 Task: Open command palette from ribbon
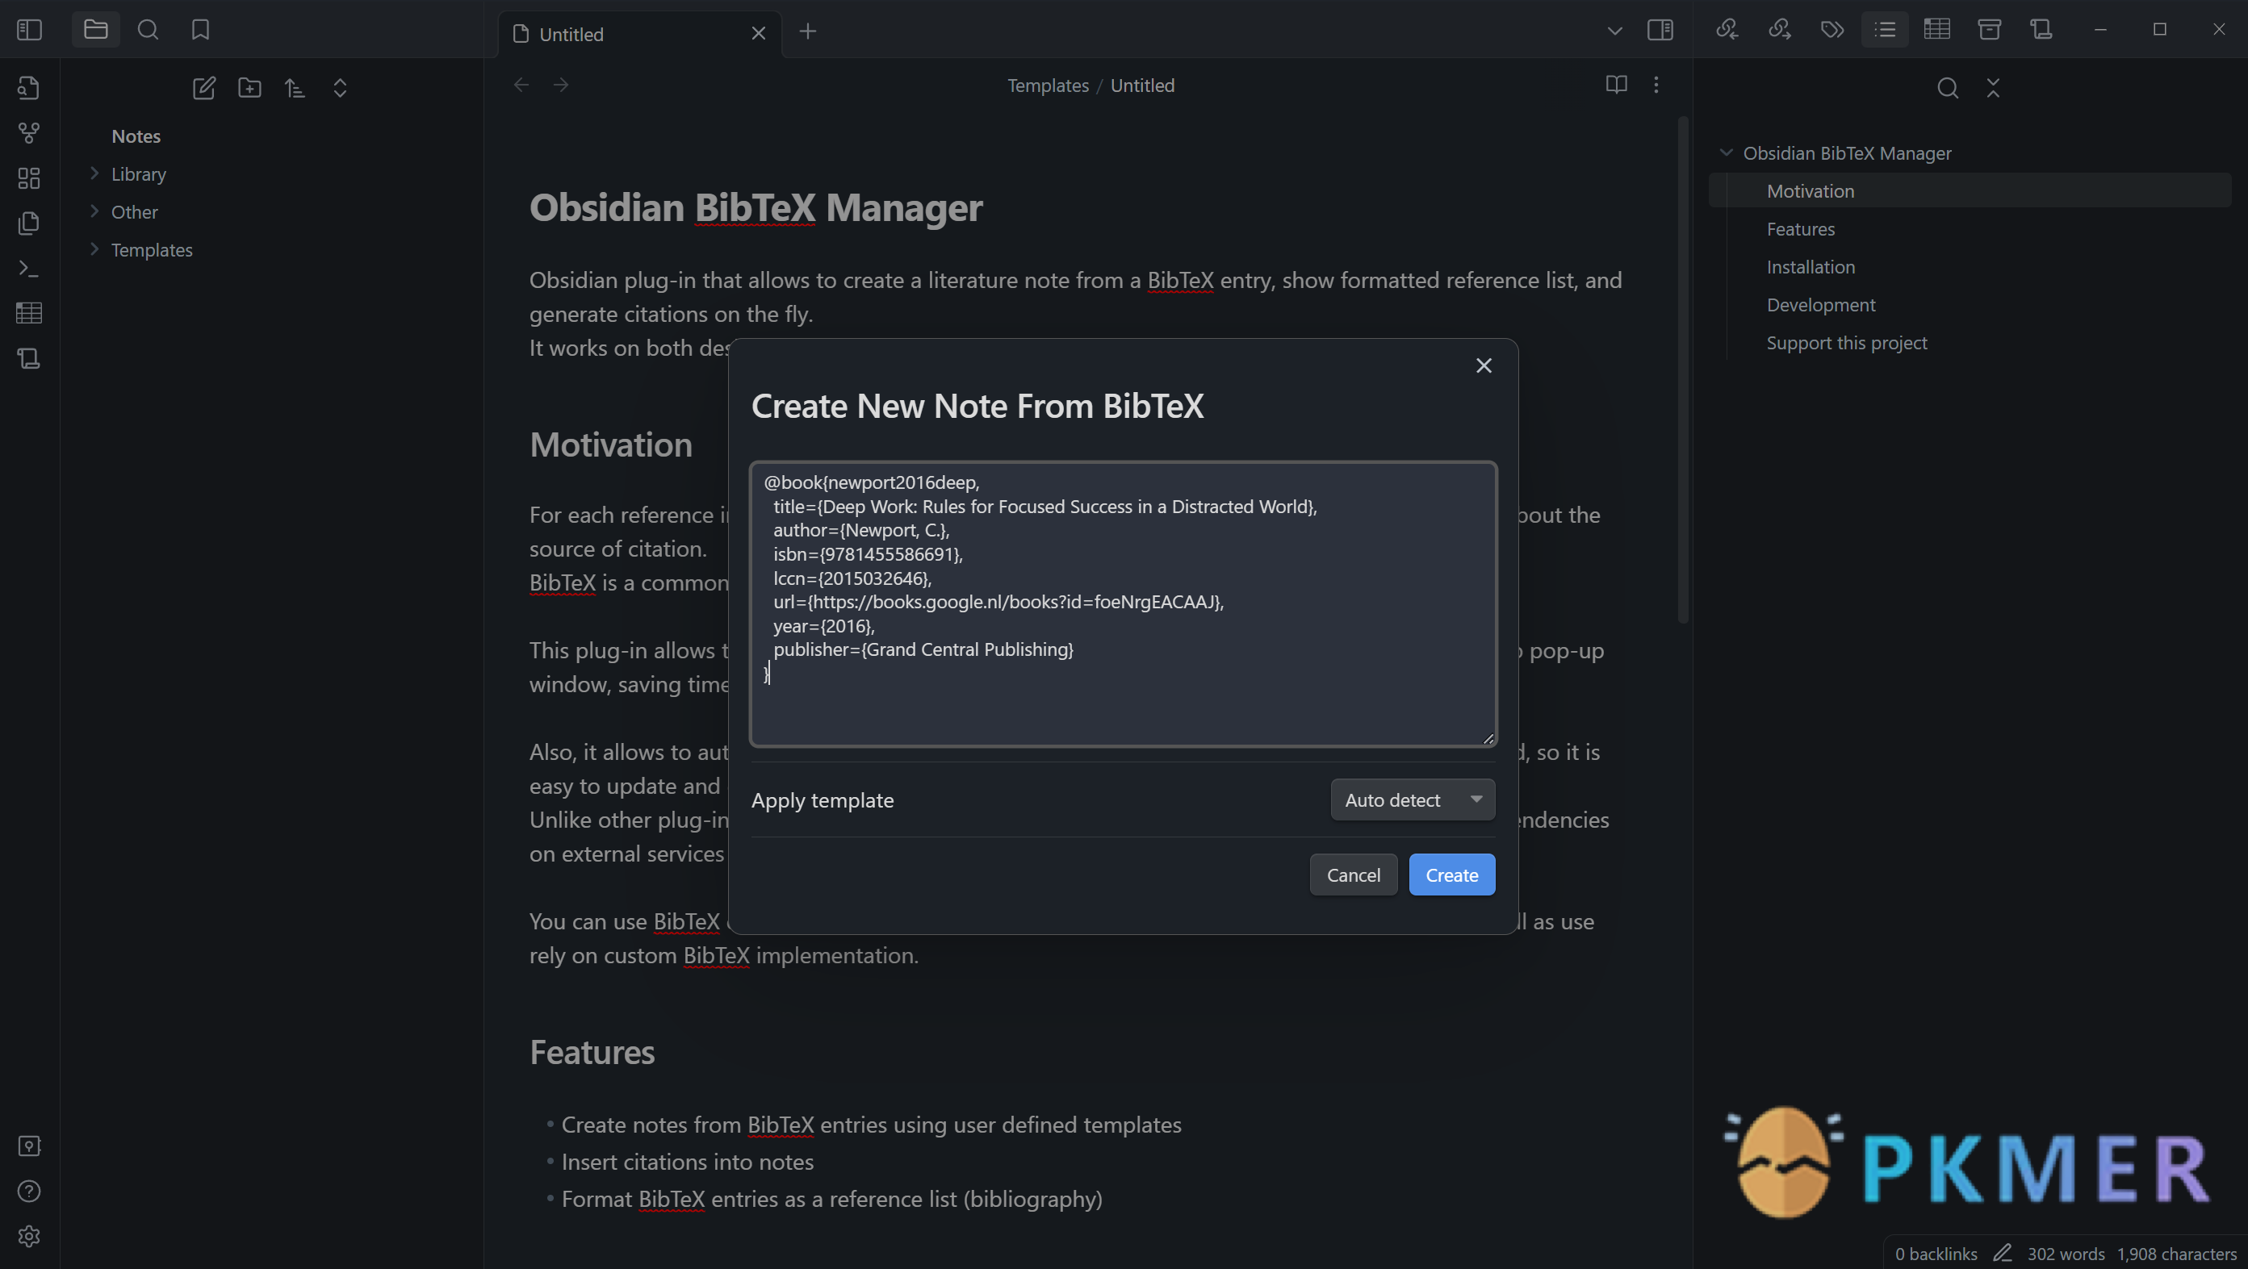coord(29,269)
